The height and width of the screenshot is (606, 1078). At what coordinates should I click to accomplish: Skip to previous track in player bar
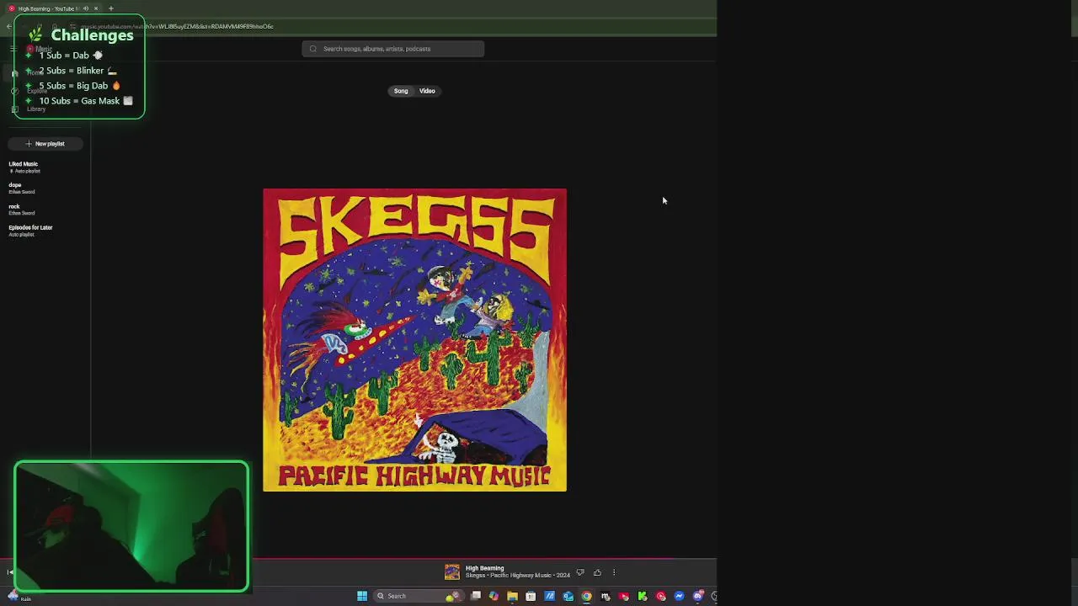tap(10, 572)
